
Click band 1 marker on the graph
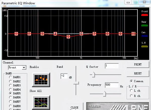point(16,34)
